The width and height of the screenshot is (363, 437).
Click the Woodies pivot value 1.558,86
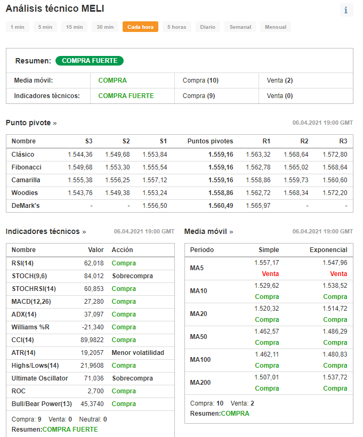point(221,193)
